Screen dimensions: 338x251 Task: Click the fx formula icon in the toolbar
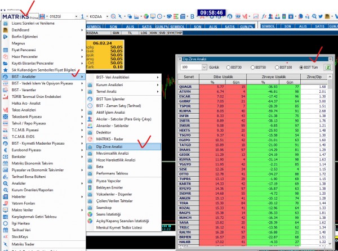click(264, 16)
